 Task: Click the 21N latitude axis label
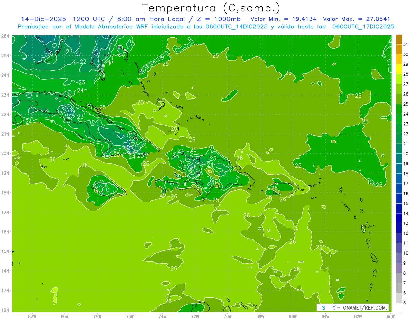click(x=5, y=134)
